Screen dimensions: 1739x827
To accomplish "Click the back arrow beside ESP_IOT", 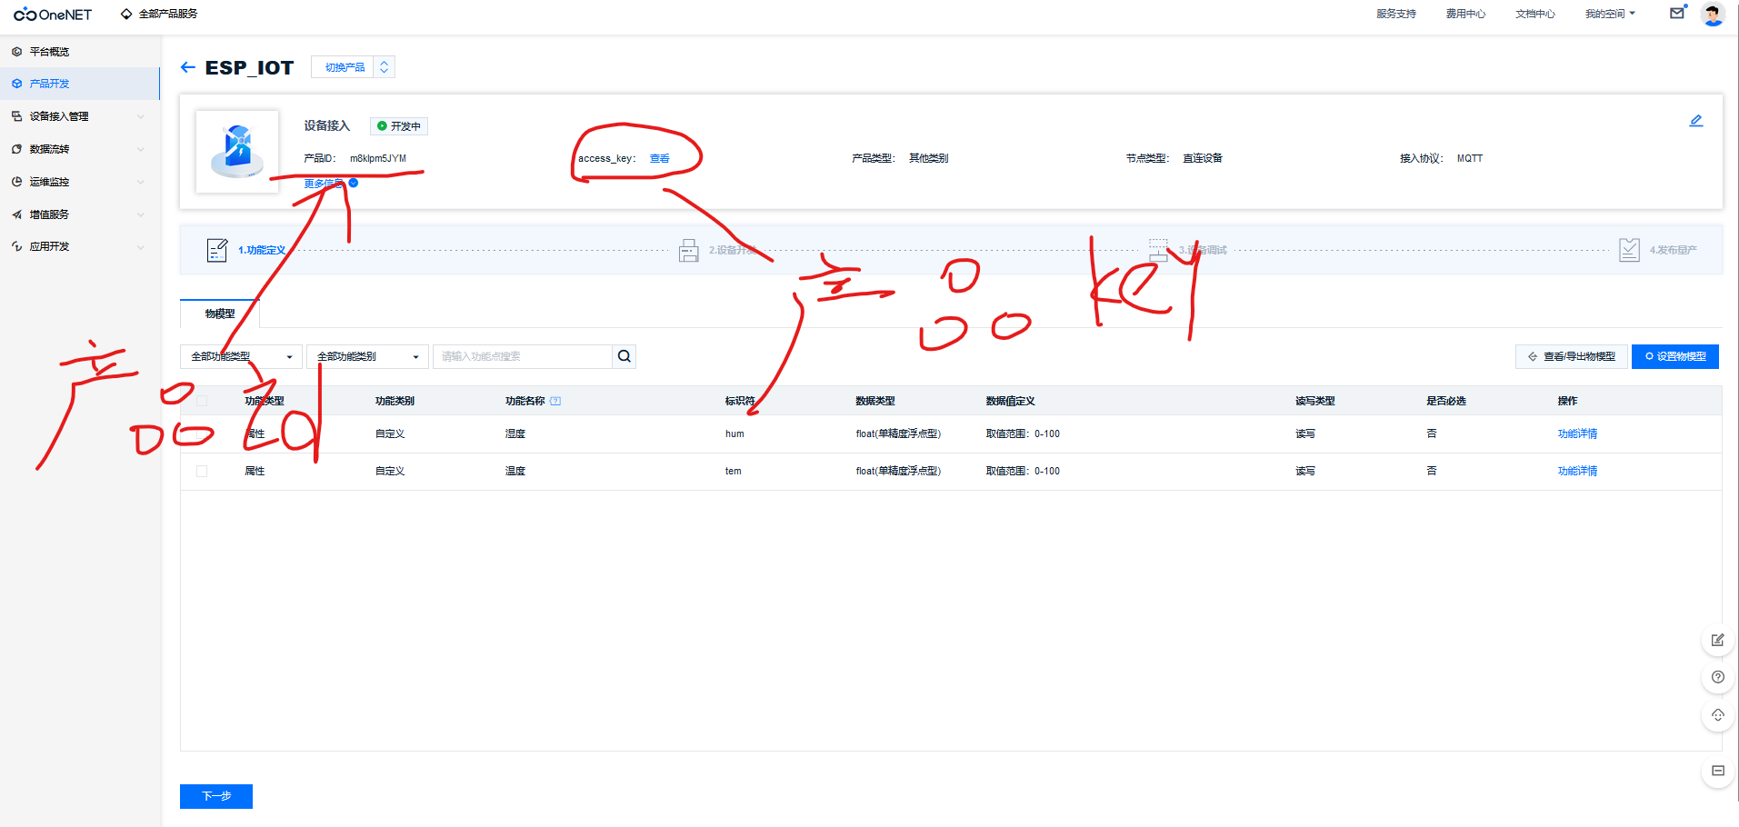I will pos(188,67).
